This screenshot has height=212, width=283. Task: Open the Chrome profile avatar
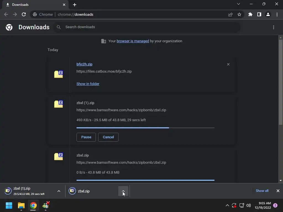[268, 14]
